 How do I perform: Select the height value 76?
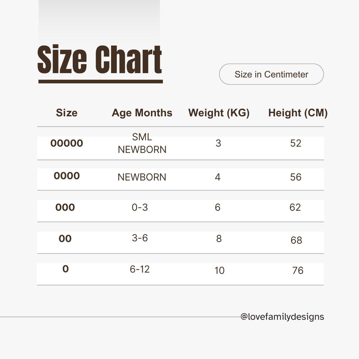pos(298,271)
